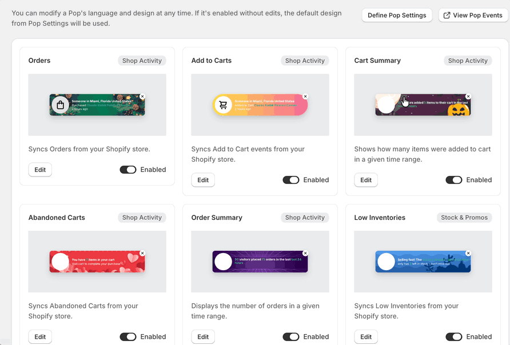The image size is (510, 345).
Task: Close the Order Summary purple preview popup
Action: pyautogui.click(x=305, y=253)
